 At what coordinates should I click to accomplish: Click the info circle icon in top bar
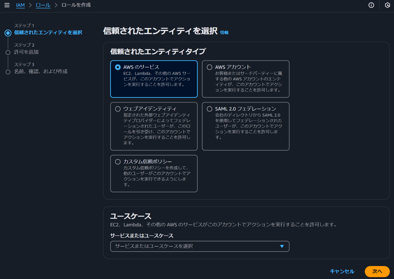pos(371,5)
